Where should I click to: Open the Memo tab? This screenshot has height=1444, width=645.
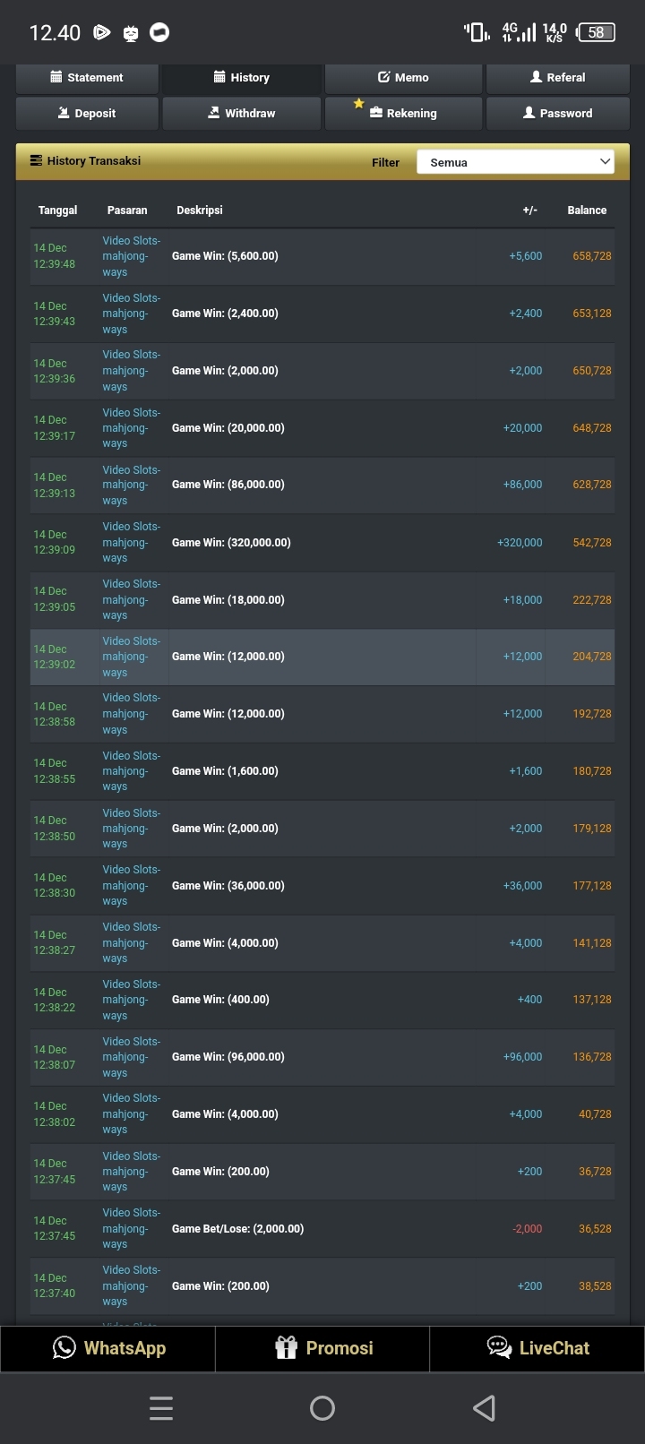403,78
